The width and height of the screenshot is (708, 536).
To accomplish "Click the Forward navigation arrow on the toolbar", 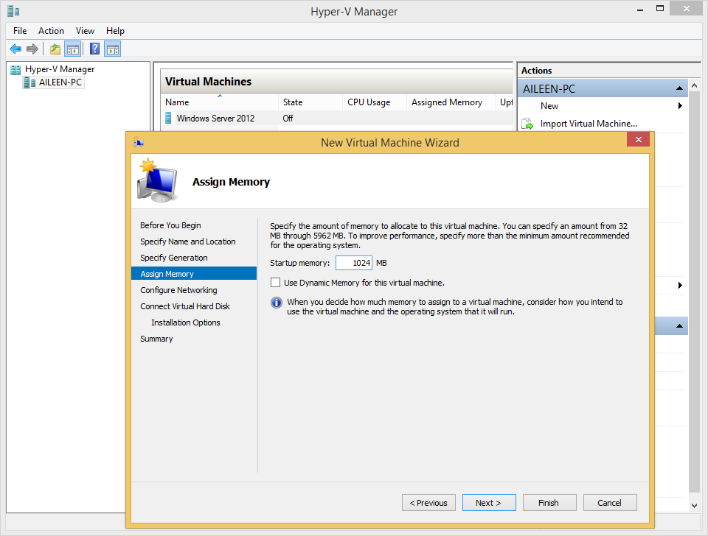I will (x=32, y=49).
